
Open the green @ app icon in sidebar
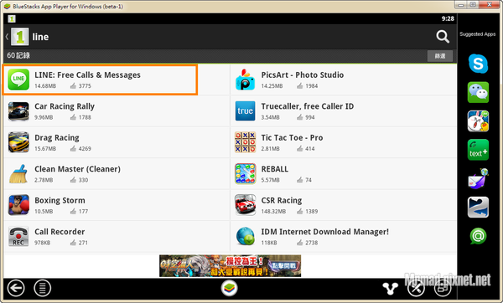pyautogui.click(x=478, y=236)
